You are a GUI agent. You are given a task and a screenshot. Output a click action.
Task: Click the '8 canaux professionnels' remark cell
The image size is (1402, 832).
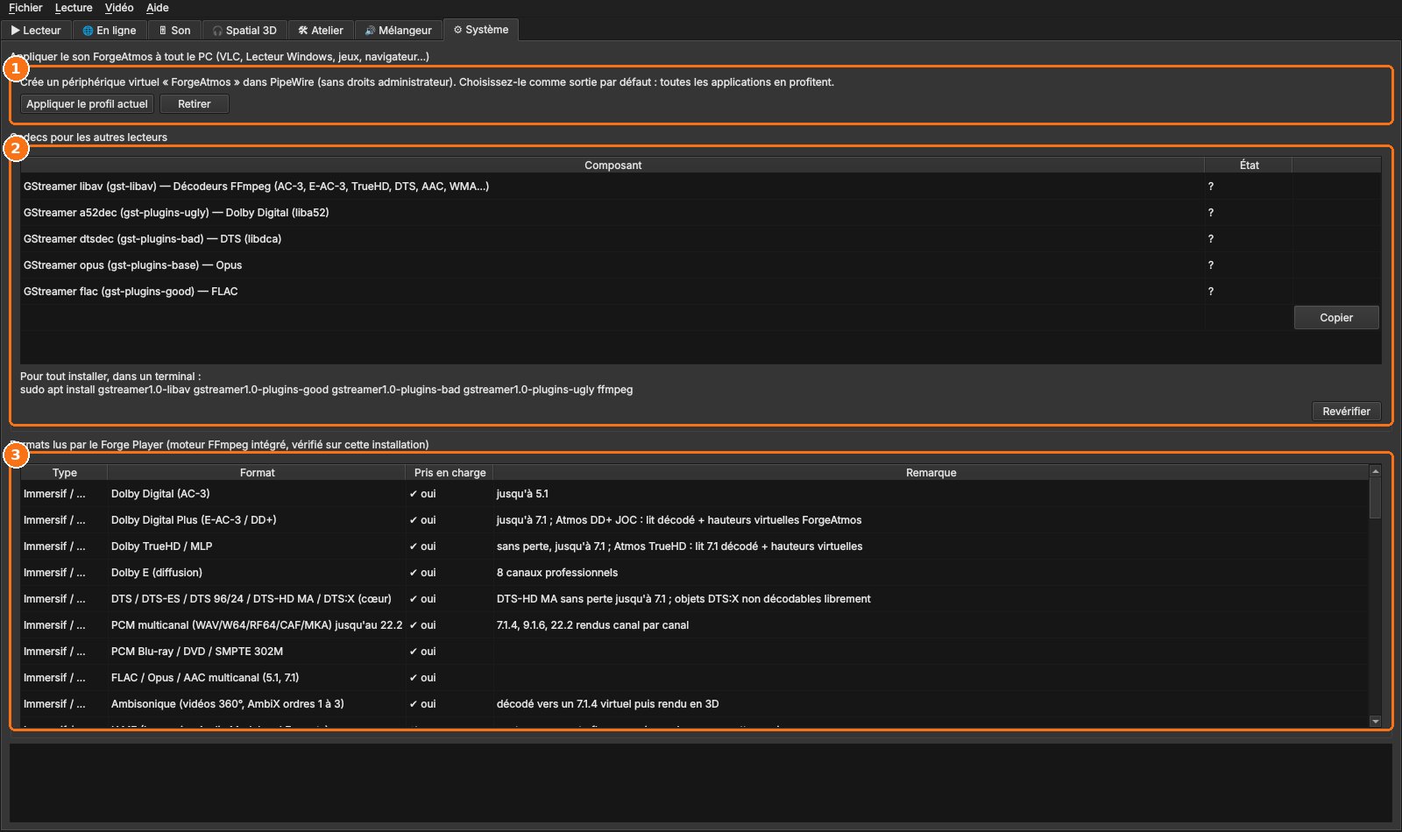pos(931,573)
